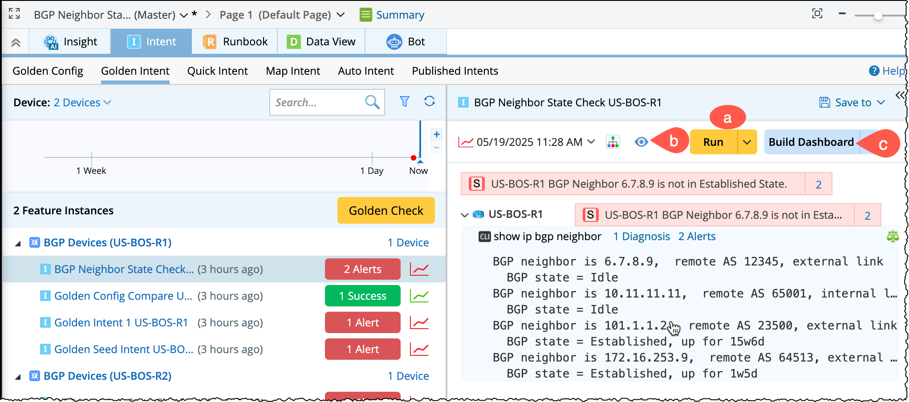This screenshot has width=909, height=402.
Task: Click the Golden Check button
Action: (x=386, y=210)
